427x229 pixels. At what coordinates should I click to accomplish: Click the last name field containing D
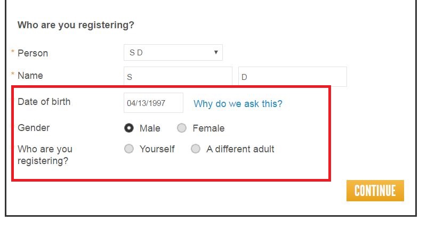pyautogui.click(x=292, y=77)
